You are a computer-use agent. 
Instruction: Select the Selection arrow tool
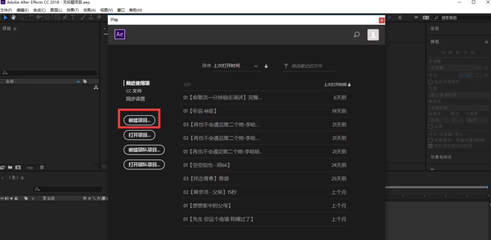coord(6,17)
